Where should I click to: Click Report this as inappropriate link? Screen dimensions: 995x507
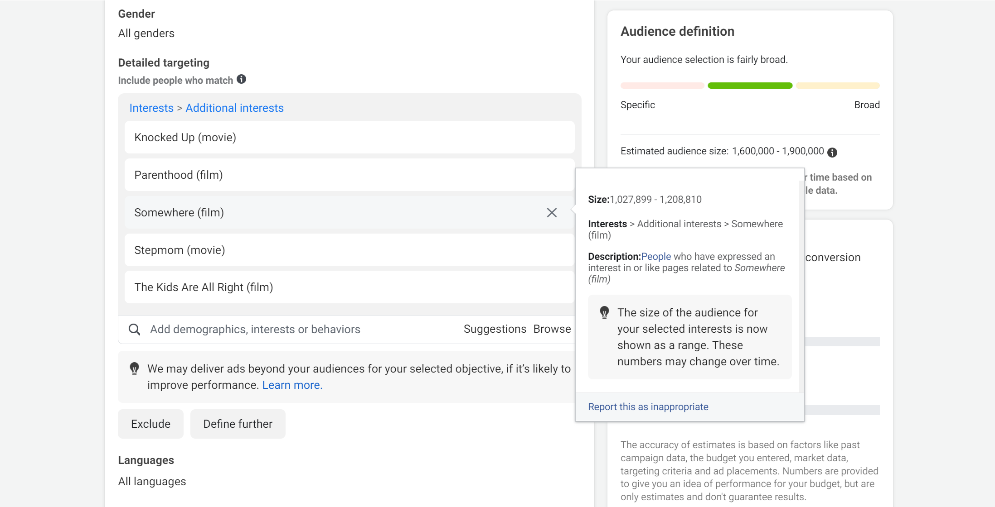point(648,407)
